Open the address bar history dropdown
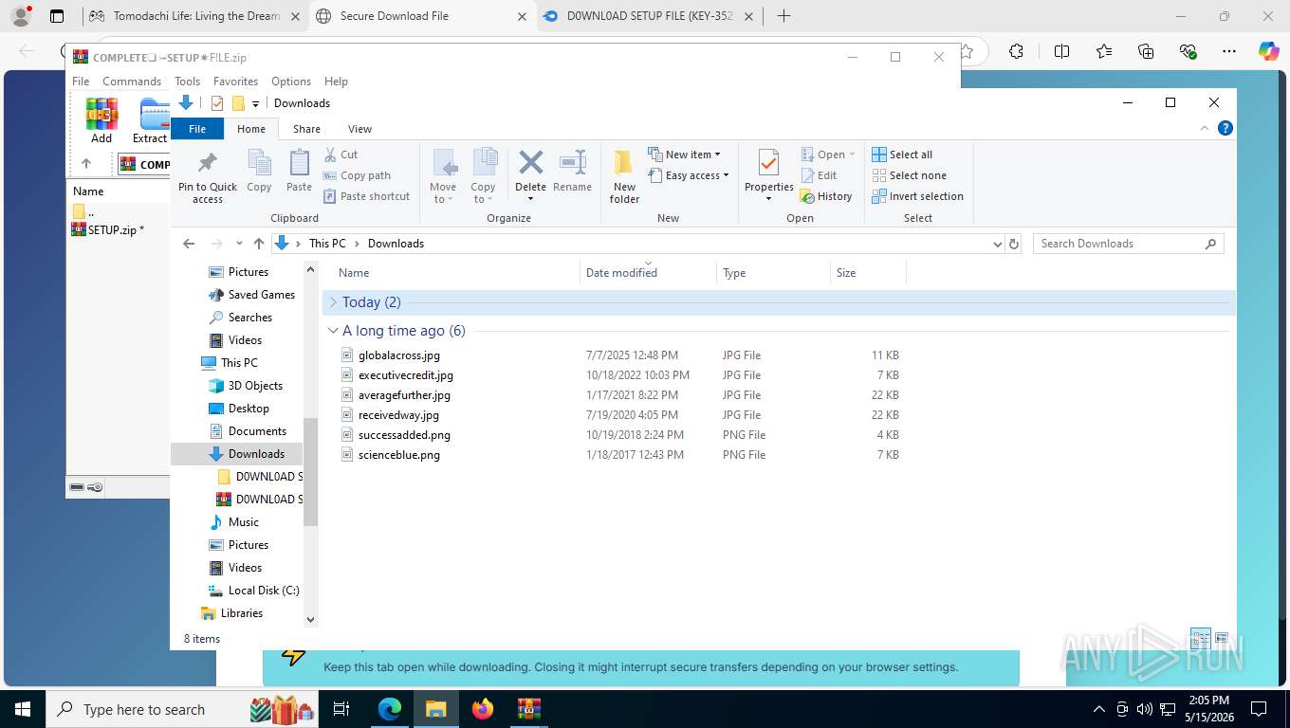 click(x=997, y=244)
